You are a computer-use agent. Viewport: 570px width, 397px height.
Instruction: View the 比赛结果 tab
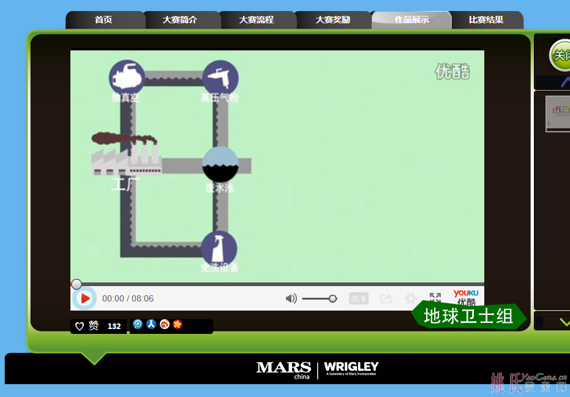click(486, 20)
